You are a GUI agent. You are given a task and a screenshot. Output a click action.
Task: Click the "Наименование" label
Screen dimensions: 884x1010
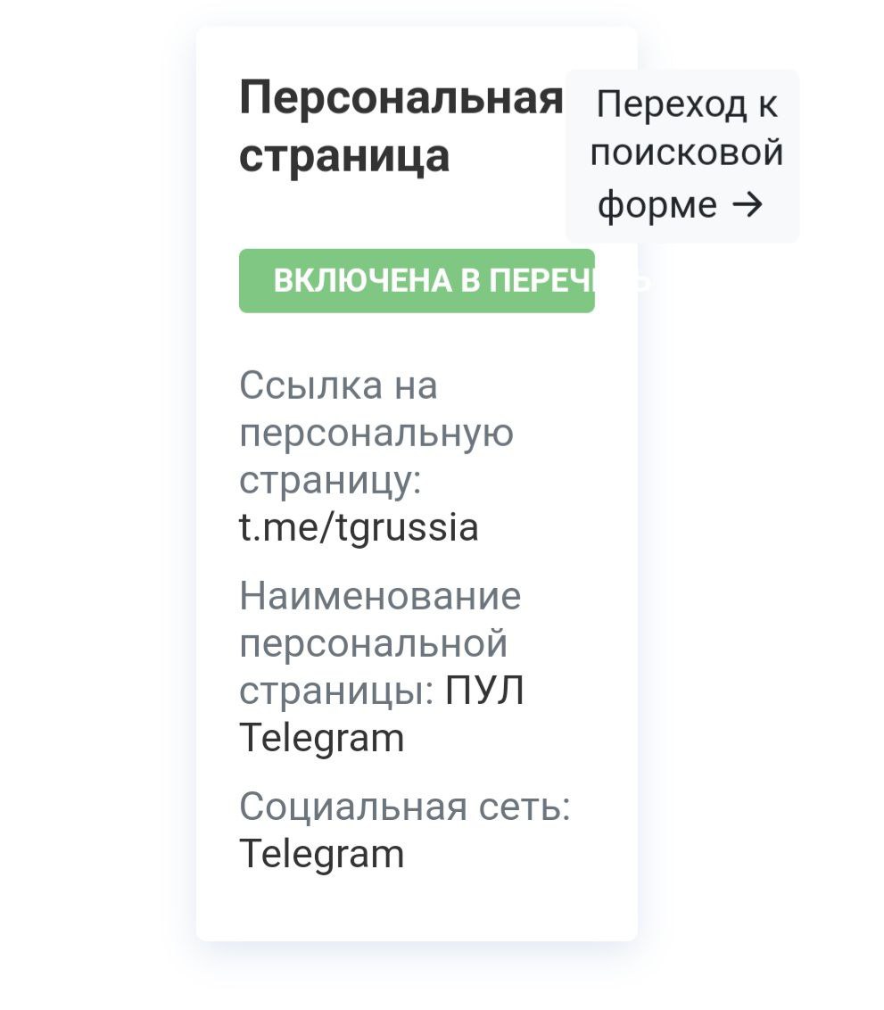(x=380, y=595)
